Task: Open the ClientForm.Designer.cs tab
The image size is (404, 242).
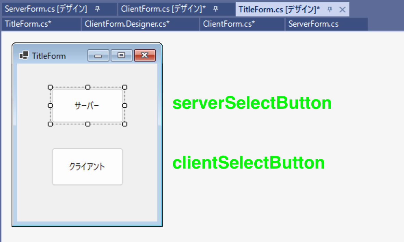Action: 126,24
